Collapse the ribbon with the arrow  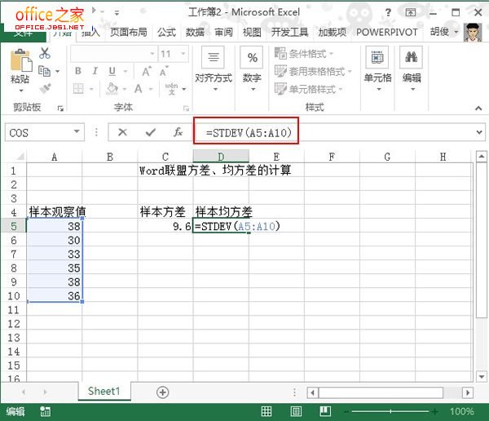(x=478, y=108)
